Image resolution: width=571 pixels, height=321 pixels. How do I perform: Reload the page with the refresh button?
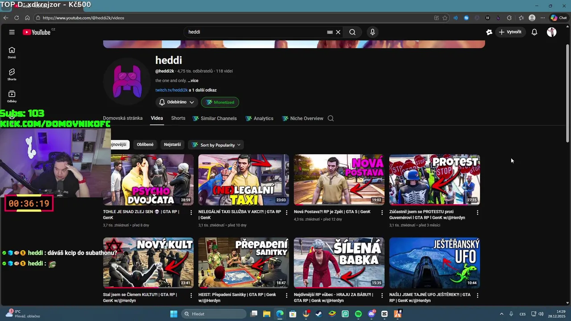[17, 18]
